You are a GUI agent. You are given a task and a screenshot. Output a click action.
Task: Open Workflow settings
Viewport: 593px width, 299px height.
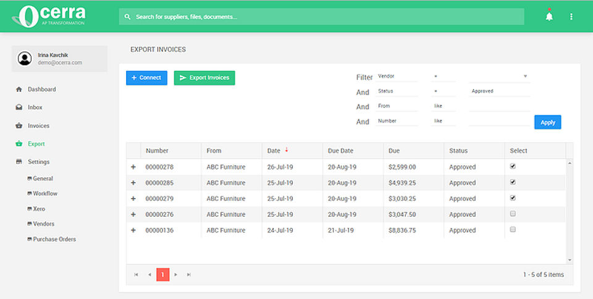[45, 193]
